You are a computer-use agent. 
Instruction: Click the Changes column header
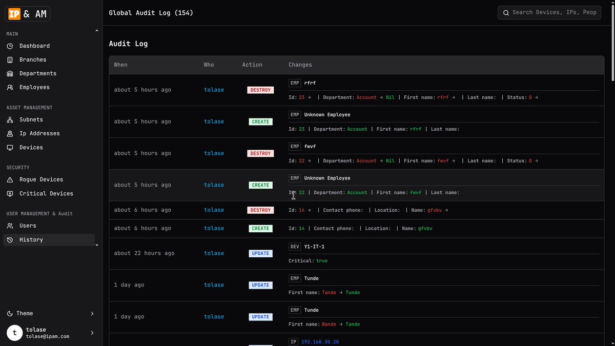click(300, 65)
